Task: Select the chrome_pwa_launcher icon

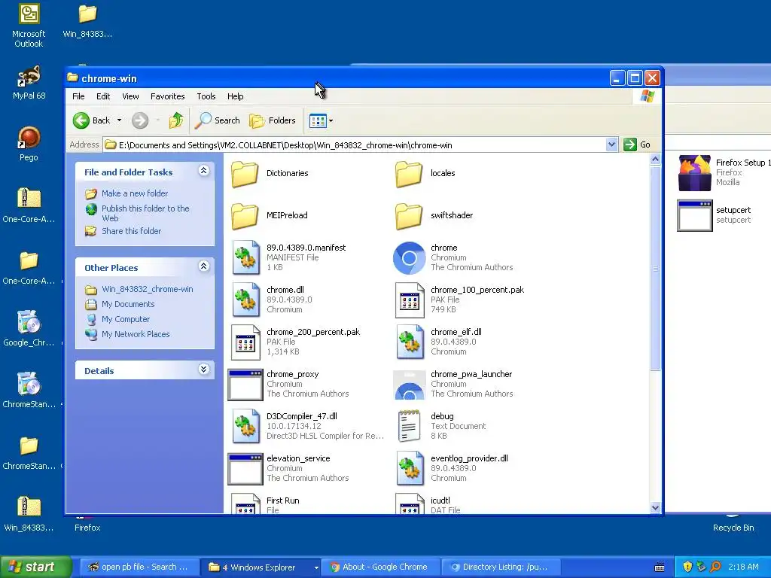Action: 409,385
